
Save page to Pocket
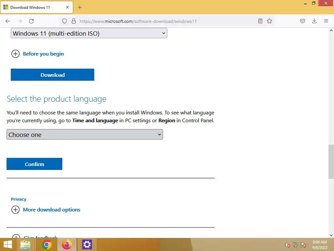[x=303, y=21]
